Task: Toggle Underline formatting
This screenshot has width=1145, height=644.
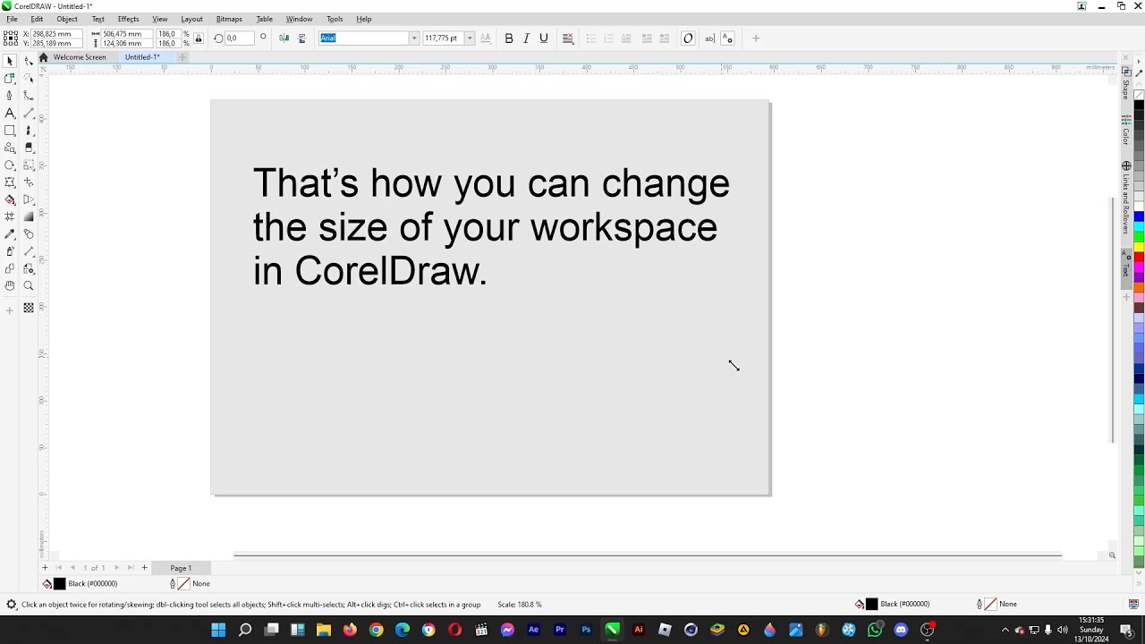Action: click(x=543, y=38)
